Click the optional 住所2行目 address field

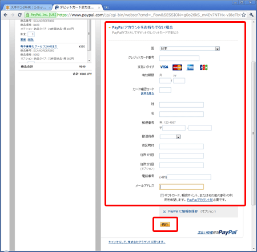coord(182,165)
